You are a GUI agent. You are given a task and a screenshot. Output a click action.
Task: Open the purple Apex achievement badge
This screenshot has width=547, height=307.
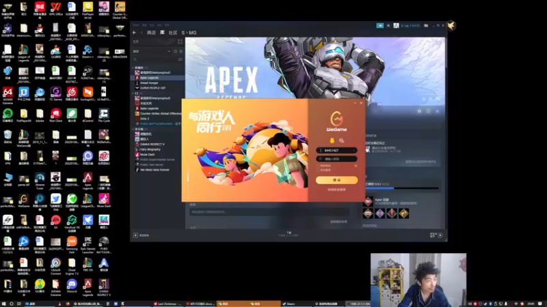click(380, 214)
